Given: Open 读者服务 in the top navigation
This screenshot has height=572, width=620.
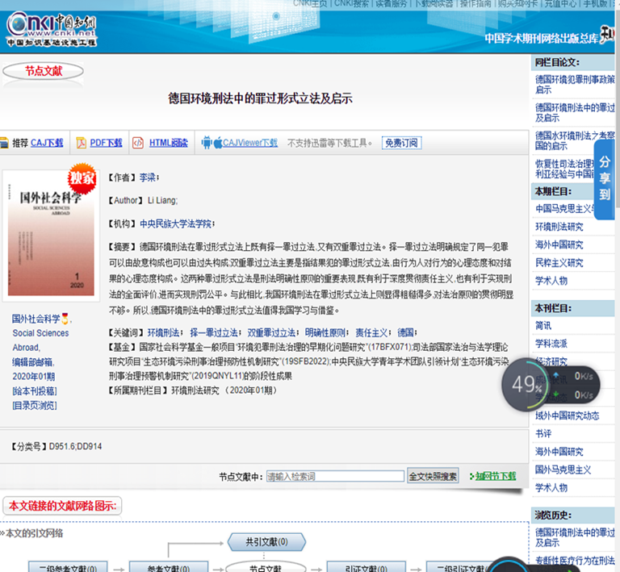Looking at the screenshot, I should [391, 4].
